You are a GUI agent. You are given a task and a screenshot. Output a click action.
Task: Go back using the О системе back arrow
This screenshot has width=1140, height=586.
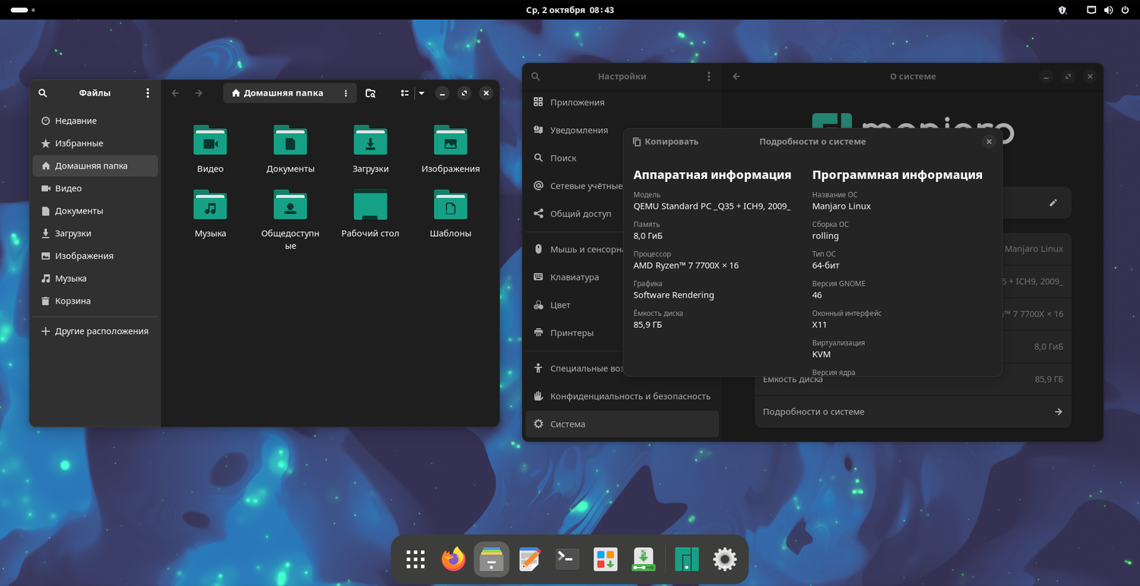(x=736, y=77)
